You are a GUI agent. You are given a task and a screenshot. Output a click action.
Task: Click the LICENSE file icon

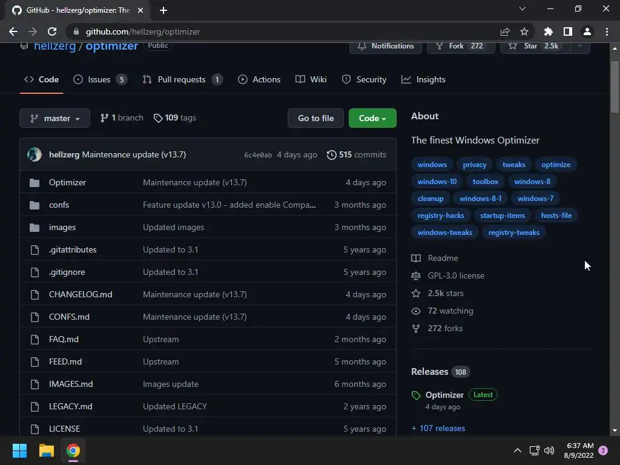[35, 429]
